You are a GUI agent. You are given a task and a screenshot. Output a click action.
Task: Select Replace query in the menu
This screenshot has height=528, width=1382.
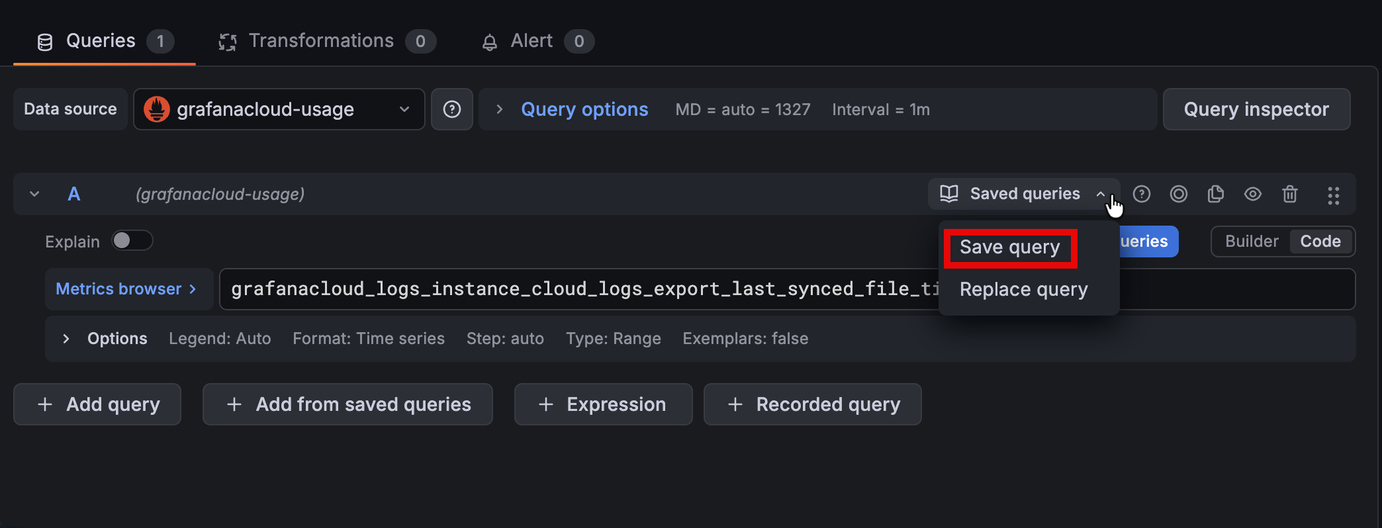(1023, 290)
